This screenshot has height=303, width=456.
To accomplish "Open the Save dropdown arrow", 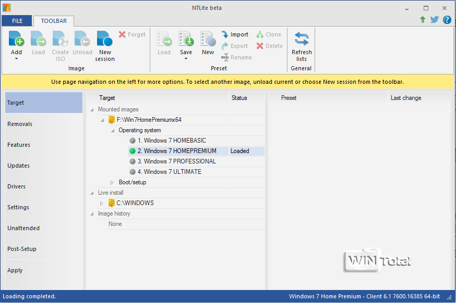I will click(186, 58).
